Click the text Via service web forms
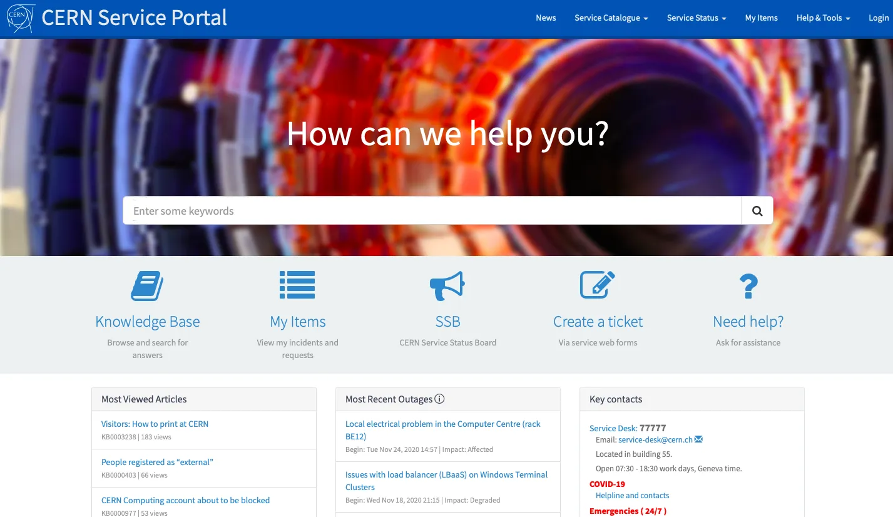Image resolution: width=893 pixels, height=517 pixels. pos(598,342)
